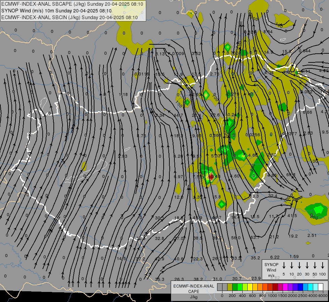Viewport: 329px width, 302px height.
Task: Click the map value '65.8'
Action: click(291, 175)
